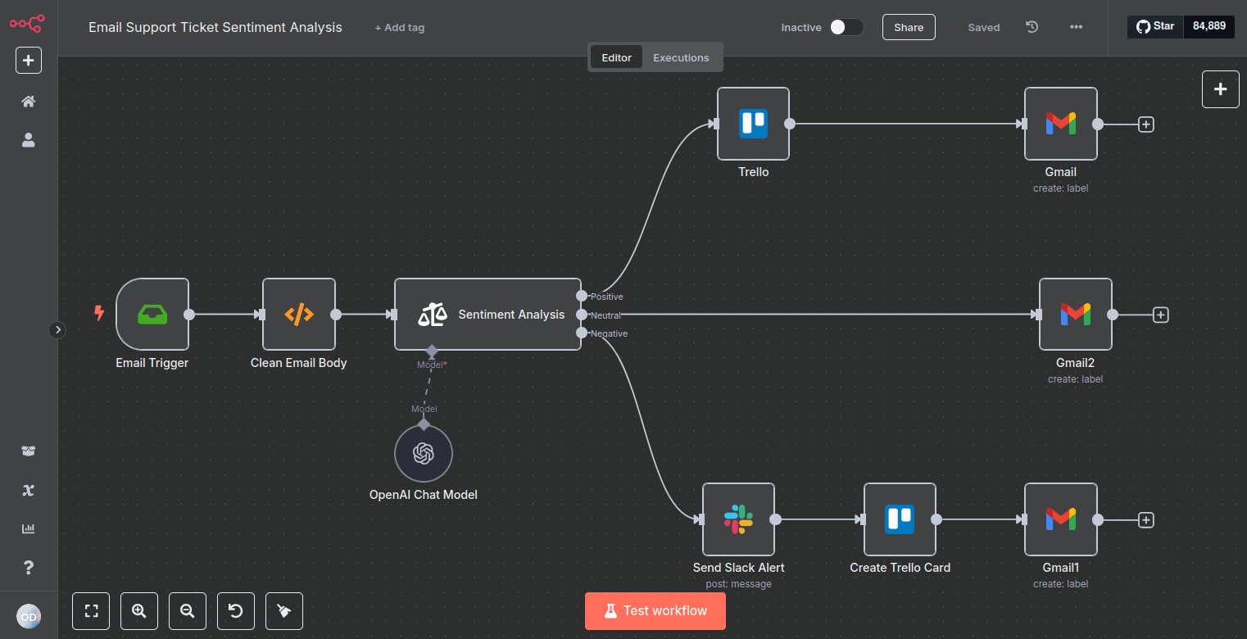Click the 'Clean Email Body' label
This screenshot has height=639, width=1247.
pyautogui.click(x=299, y=363)
